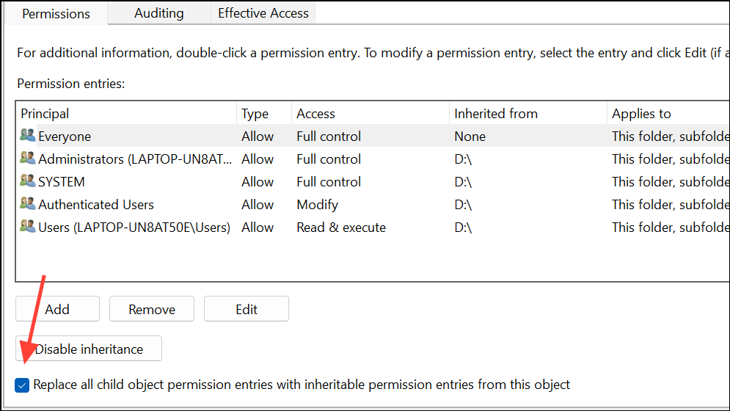Viewport: 730px width, 411px height.
Task: Click the Everyone principal group icon
Action: click(x=28, y=136)
